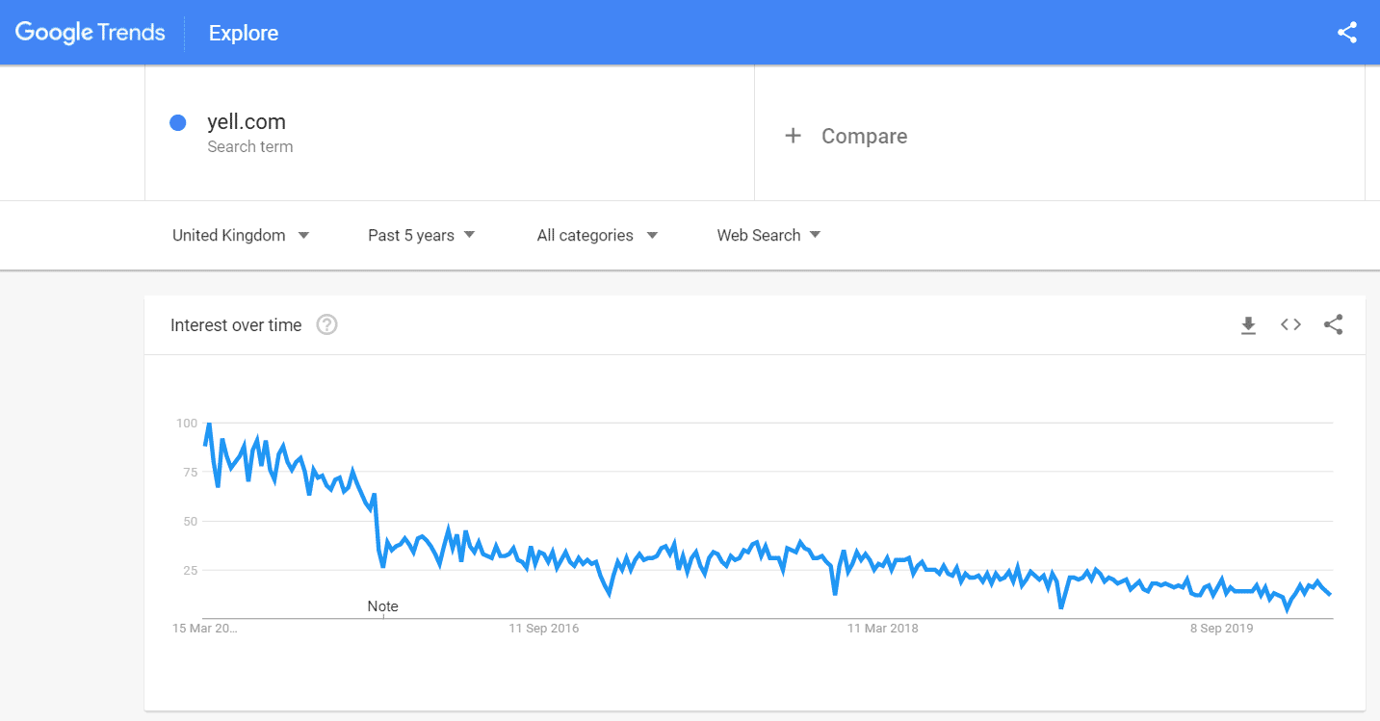The image size is (1380, 721).
Task: Click the blue dot beside yell.com
Action: (177, 123)
